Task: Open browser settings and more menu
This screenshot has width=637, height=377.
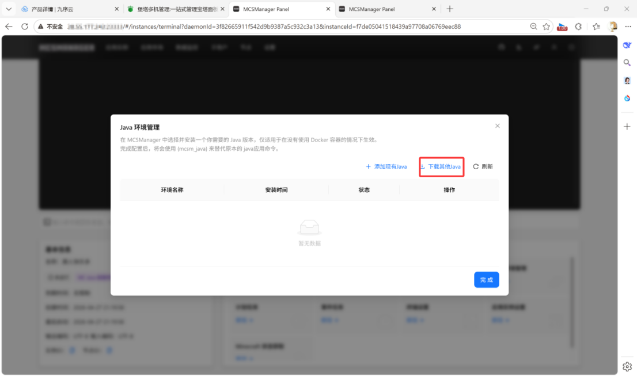Action: pyautogui.click(x=628, y=26)
